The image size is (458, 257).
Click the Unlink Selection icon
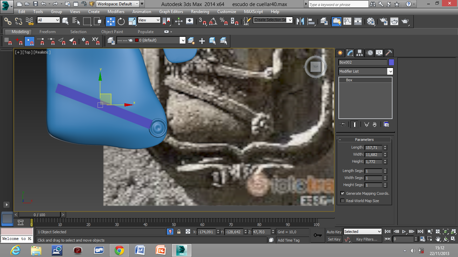(19, 21)
